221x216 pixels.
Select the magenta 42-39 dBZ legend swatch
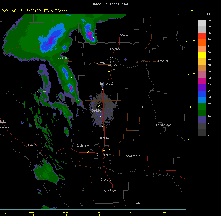(202, 81)
